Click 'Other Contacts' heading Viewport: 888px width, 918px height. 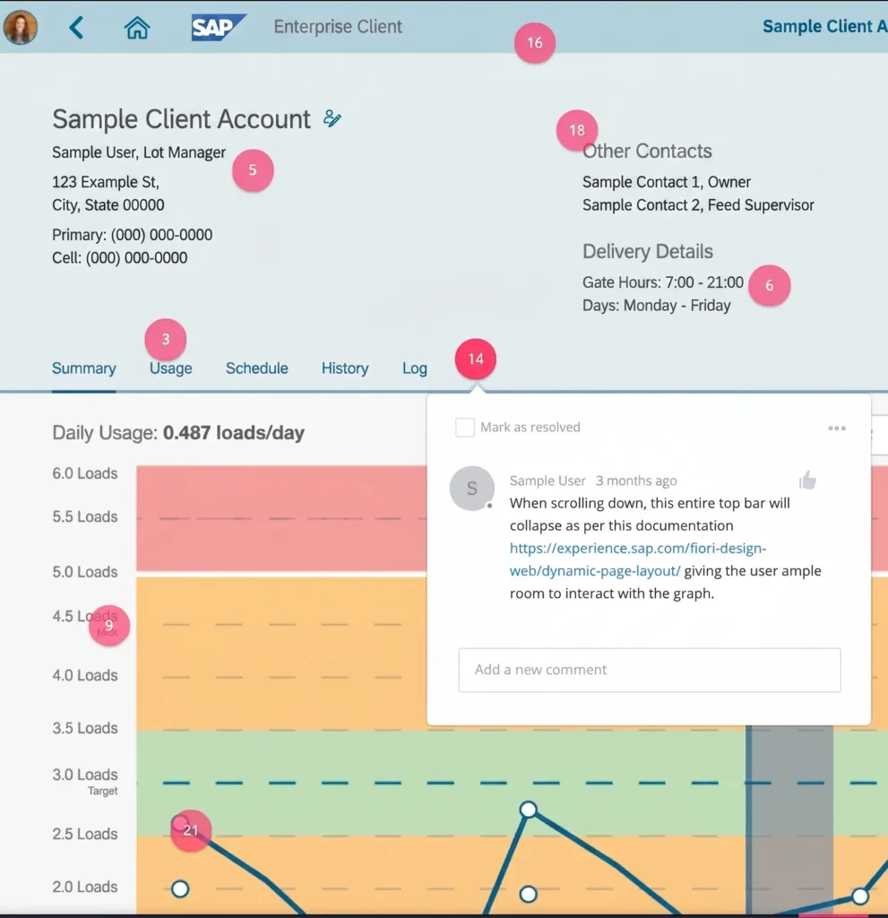tap(647, 151)
